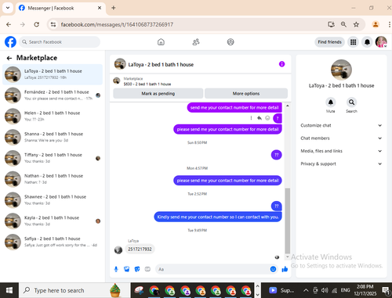Open Safiya conversation in list
392x298 pixels.
click(53, 242)
